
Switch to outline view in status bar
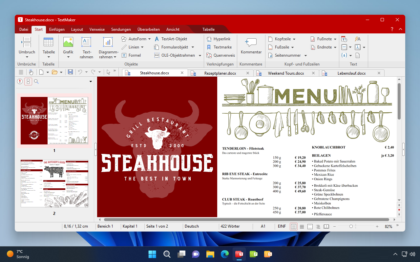(318, 226)
